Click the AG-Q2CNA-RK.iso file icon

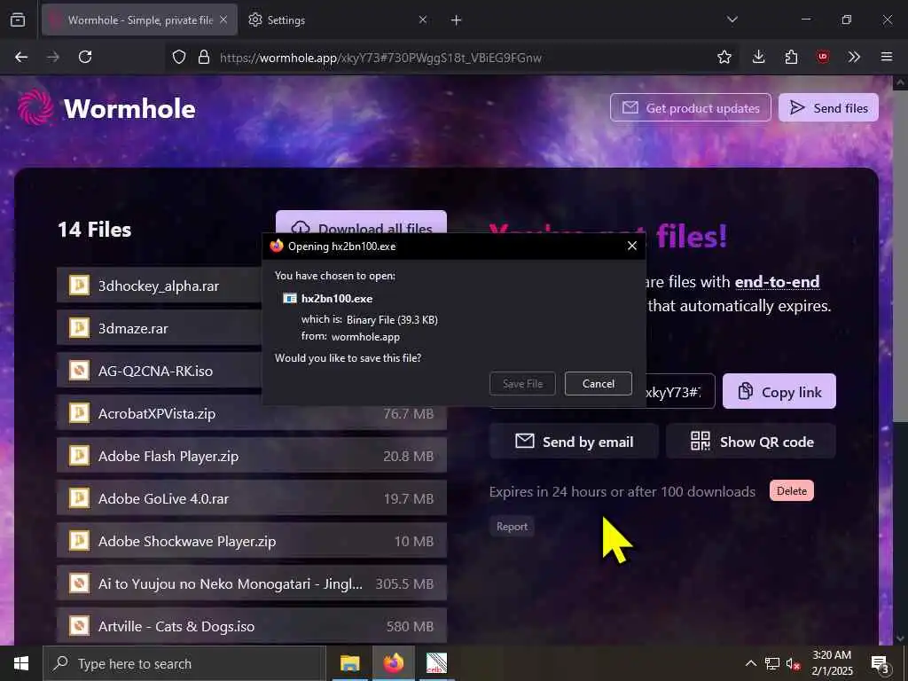pos(79,371)
